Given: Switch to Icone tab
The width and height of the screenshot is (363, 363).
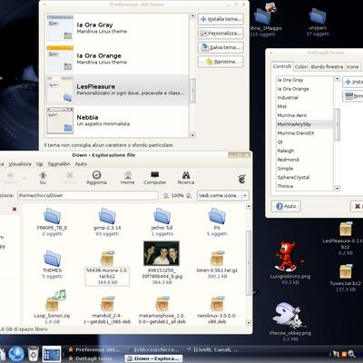Looking at the screenshot, I should click(x=352, y=67).
